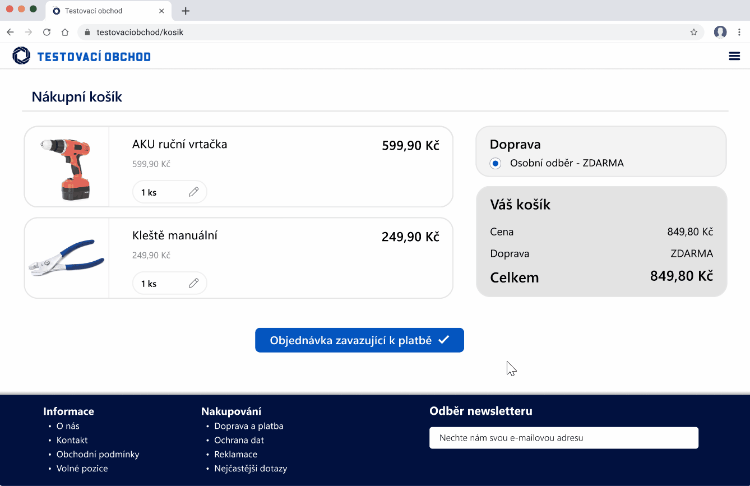Edit quantity of Kleště manuální with pencil icon

click(x=193, y=283)
